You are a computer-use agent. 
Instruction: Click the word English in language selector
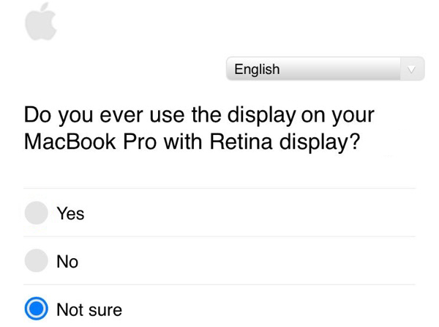[257, 70]
